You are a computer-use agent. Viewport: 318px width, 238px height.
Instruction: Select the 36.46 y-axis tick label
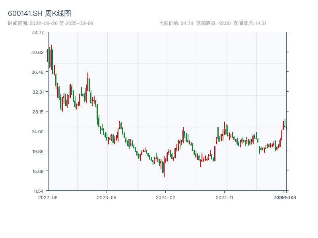click(38, 72)
